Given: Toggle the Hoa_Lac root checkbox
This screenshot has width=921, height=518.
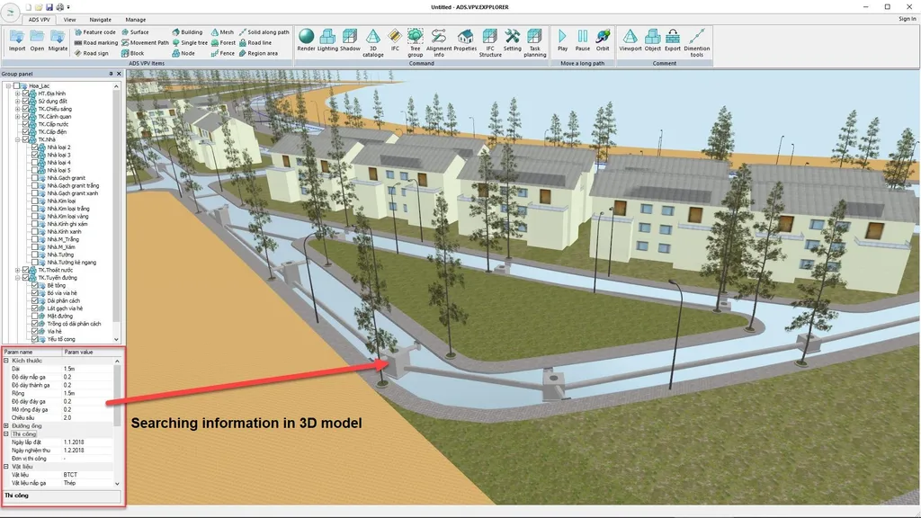Looking at the screenshot, I should coord(16,85).
